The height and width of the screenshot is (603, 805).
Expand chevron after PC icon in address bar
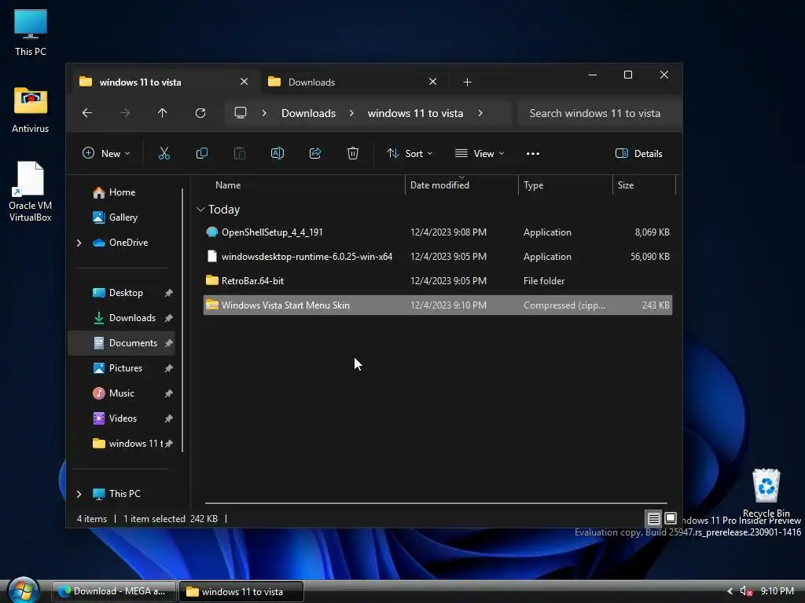[264, 113]
